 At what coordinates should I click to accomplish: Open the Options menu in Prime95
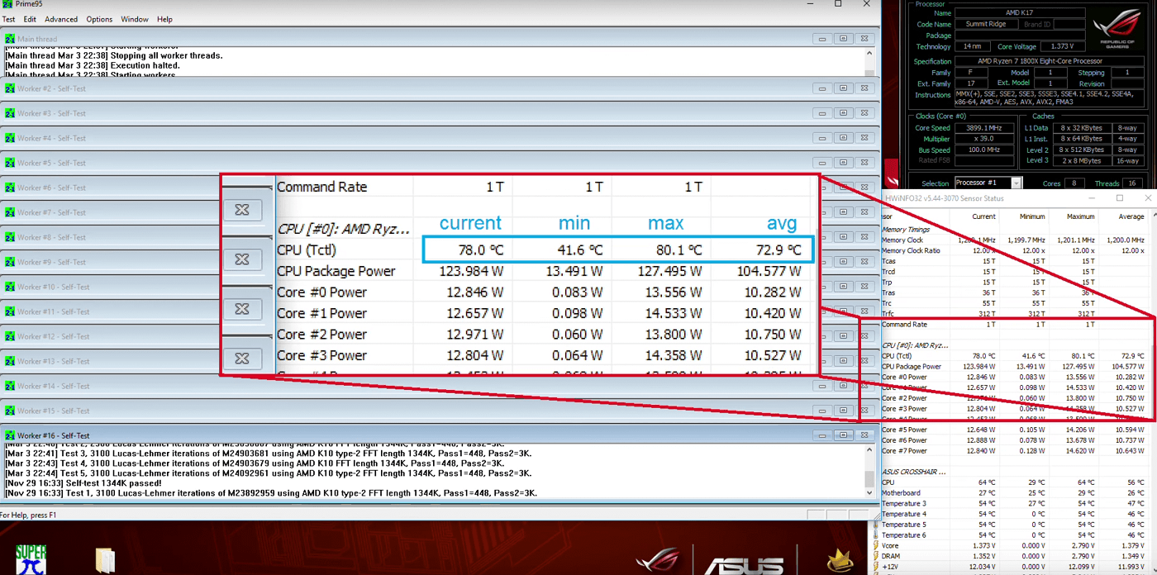(99, 19)
